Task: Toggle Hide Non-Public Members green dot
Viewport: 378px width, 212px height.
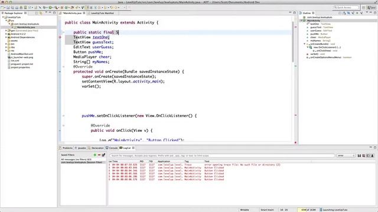Action: (357, 13)
